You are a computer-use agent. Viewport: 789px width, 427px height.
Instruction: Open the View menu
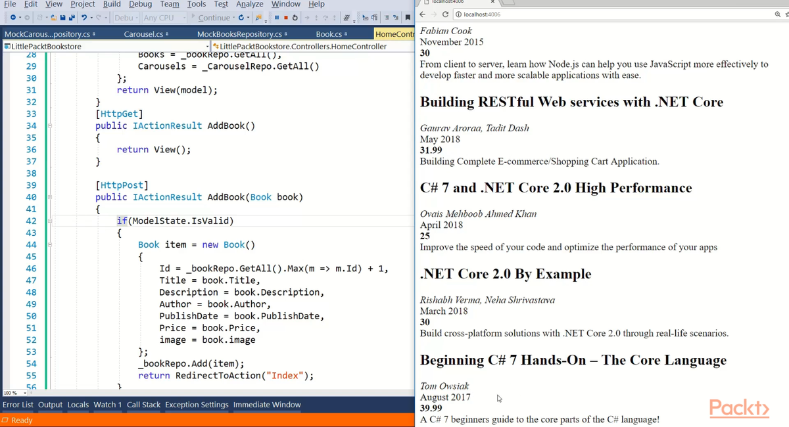pos(54,4)
